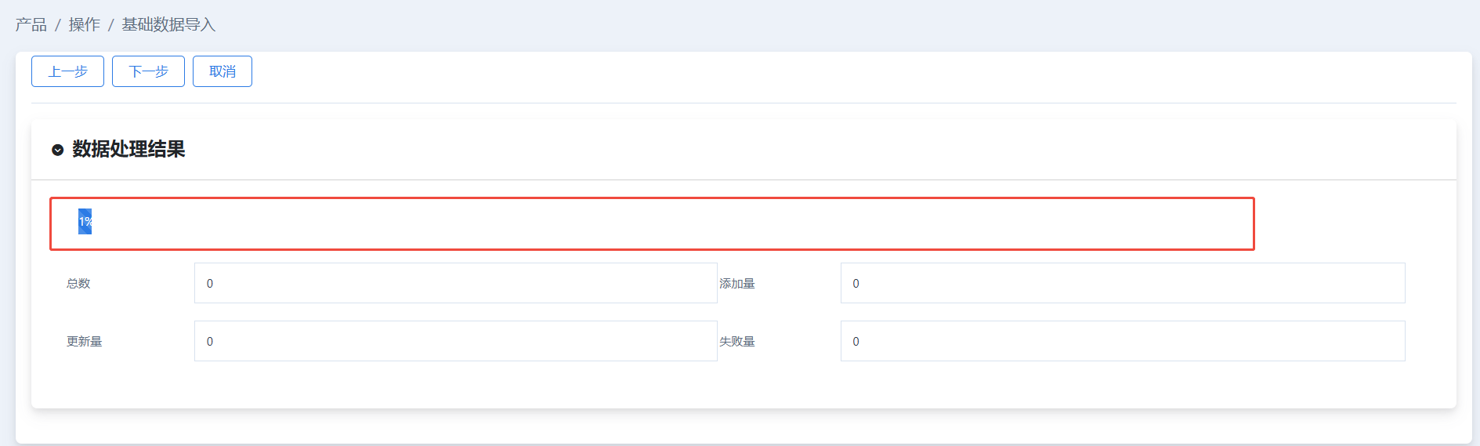Cancel import with 取消 button
The width and height of the screenshot is (1480, 446).
(x=223, y=71)
